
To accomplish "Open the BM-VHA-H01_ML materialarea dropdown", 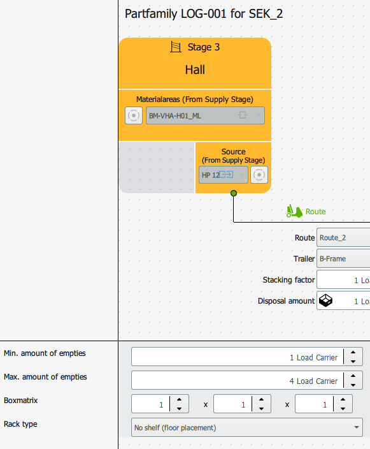I will point(205,115).
